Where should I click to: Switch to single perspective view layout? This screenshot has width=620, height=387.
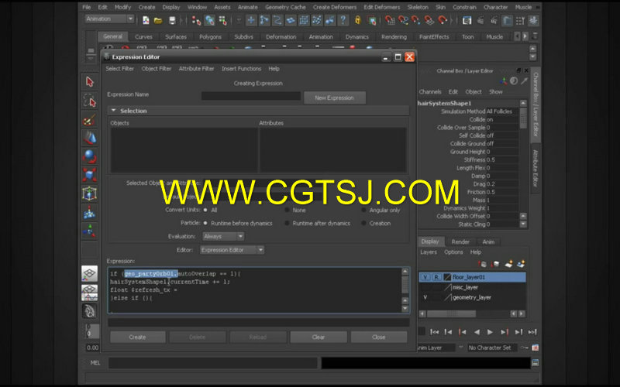click(90, 273)
